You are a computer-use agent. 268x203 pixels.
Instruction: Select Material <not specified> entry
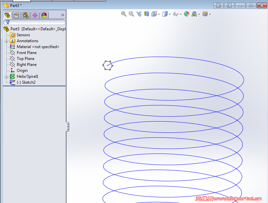pyautogui.click(x=38, y=47)
